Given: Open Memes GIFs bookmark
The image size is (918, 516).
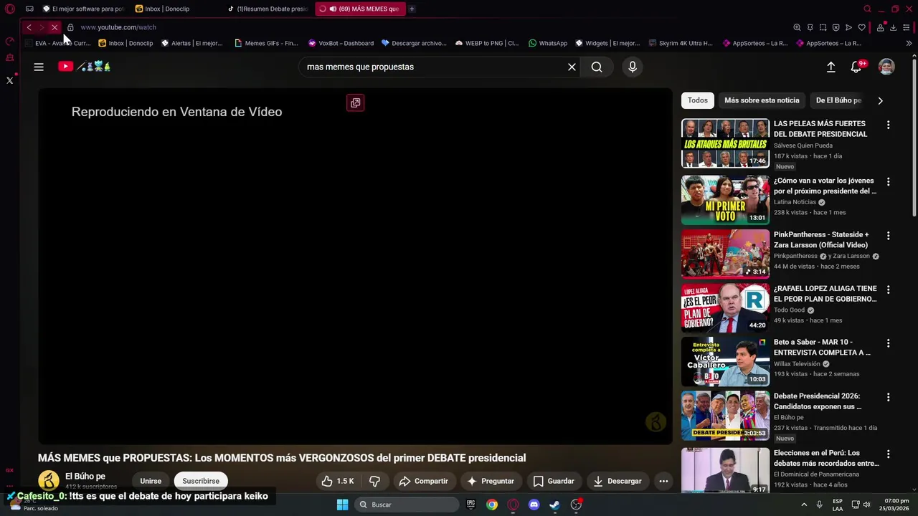Looking at the screenshot, I should (x=266, y=43).
